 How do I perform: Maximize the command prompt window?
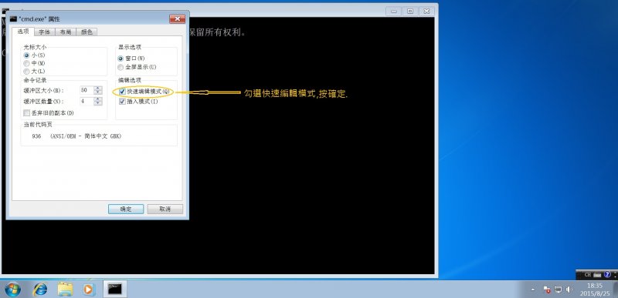410,12
